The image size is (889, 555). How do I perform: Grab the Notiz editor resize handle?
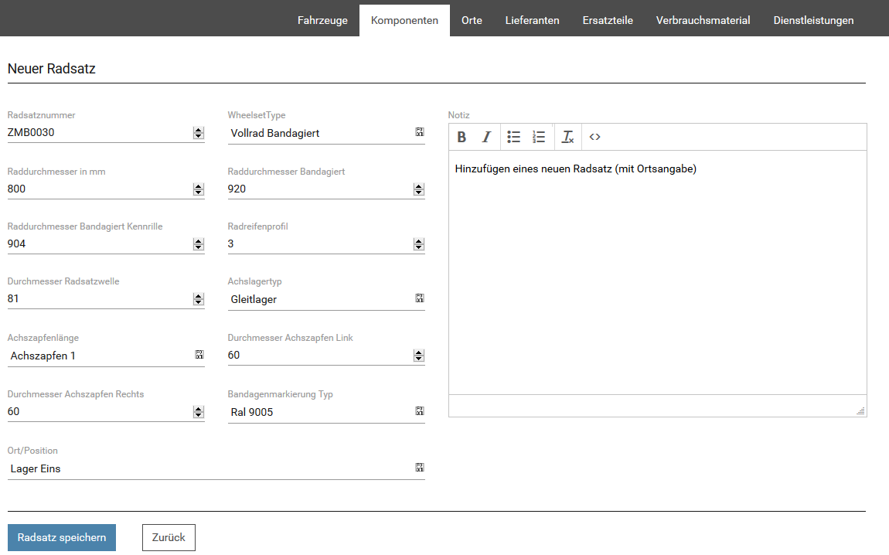click(x=860, y=410)
